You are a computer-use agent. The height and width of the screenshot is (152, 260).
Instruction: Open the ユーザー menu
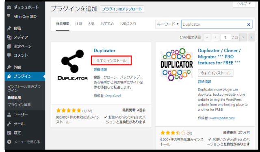point(25,115)
